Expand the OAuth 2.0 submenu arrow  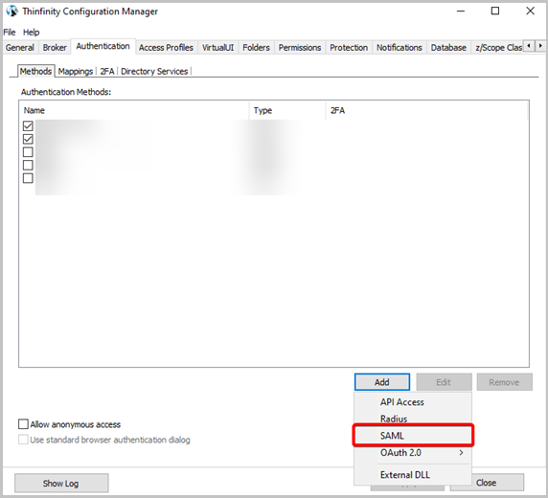pos(462,453)
